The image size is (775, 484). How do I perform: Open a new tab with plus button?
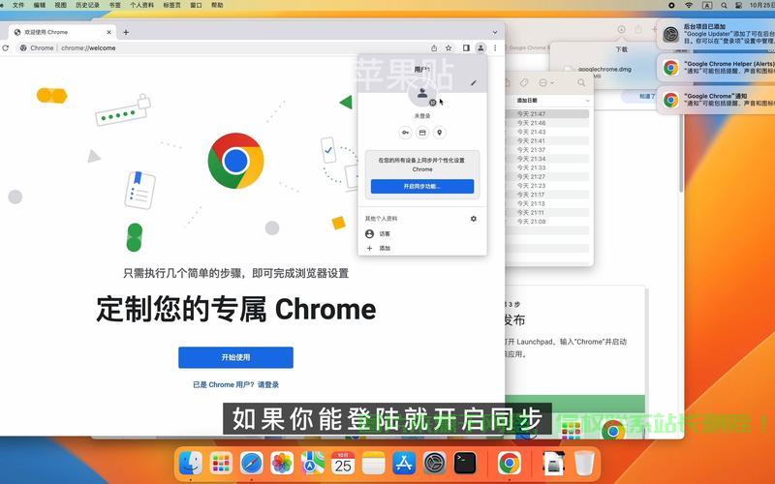coord(126,32)
